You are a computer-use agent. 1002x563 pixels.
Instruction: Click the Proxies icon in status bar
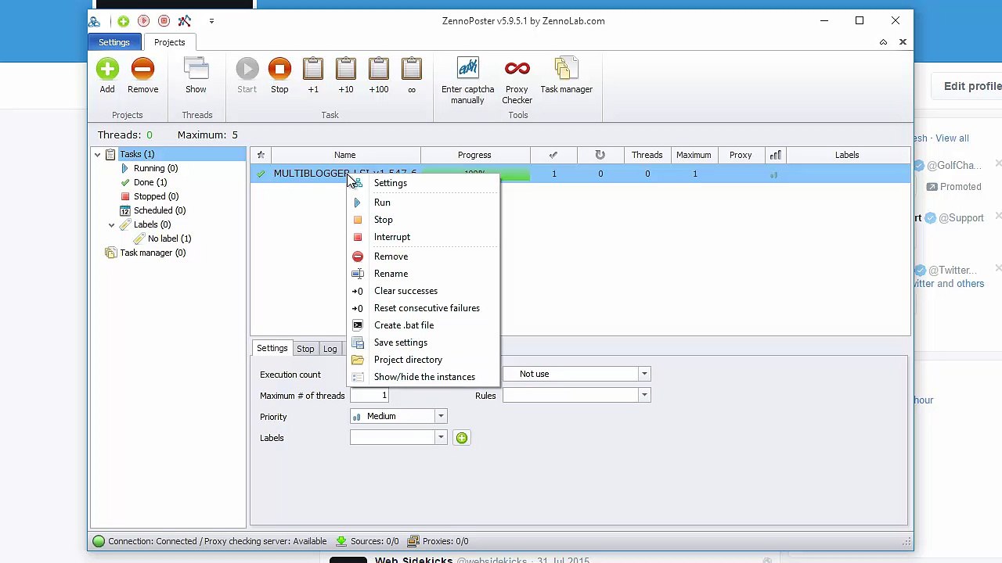pos(413,541)
